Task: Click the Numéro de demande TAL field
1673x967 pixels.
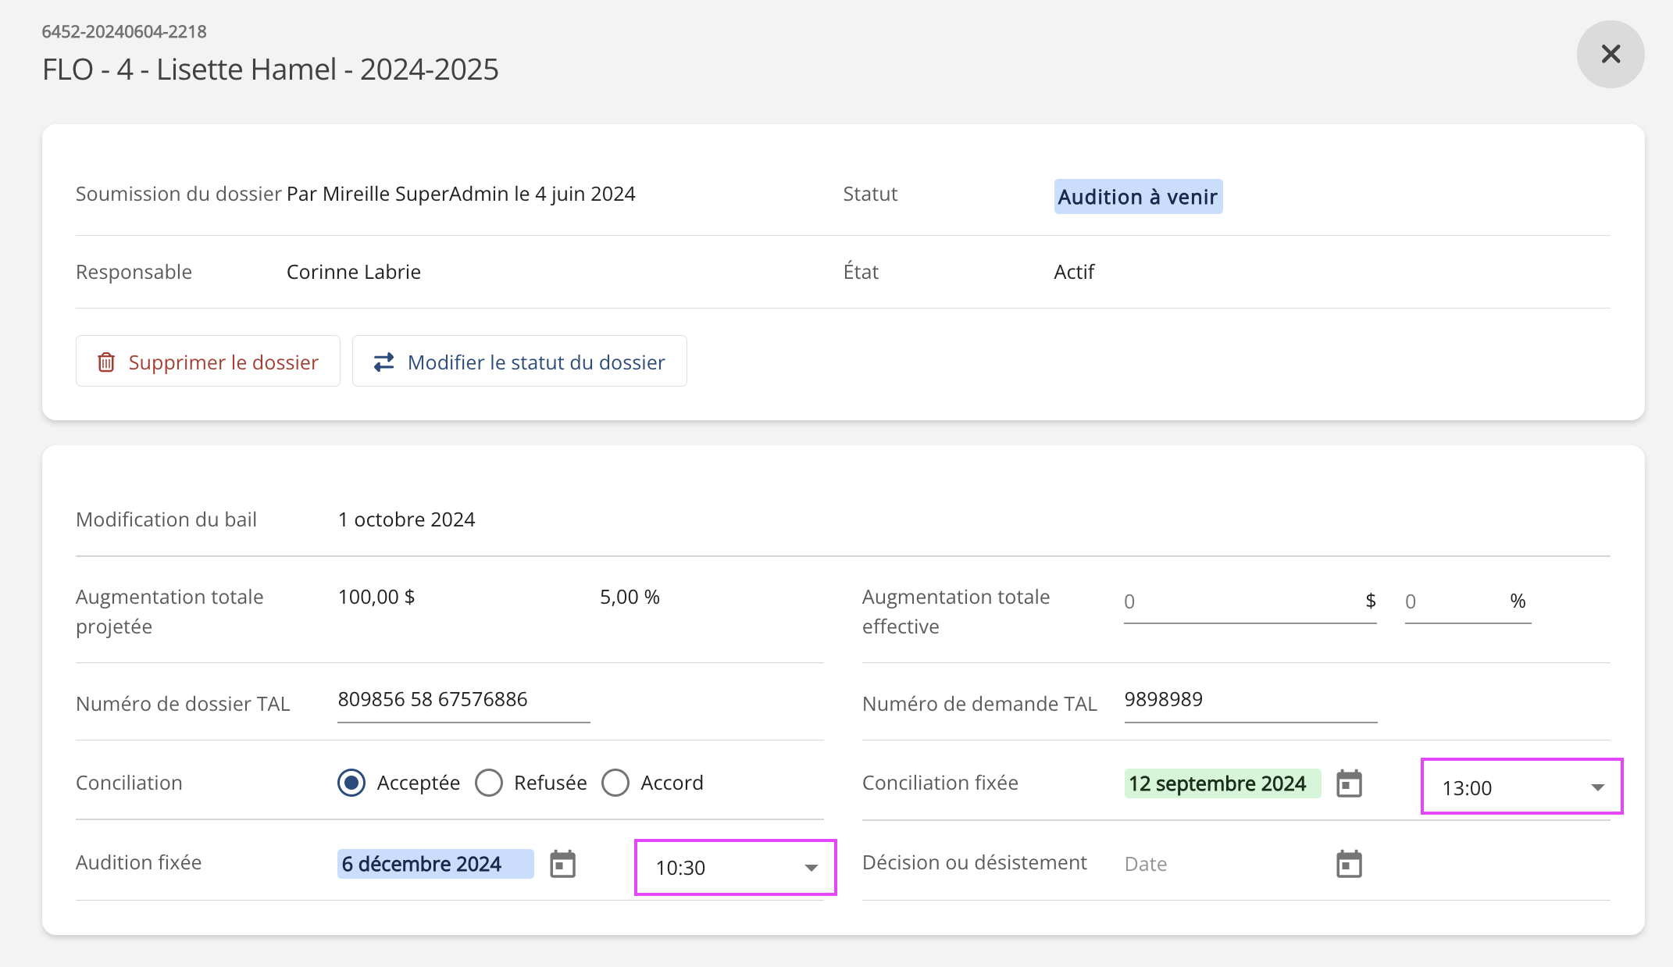Action: coord(1250,700)
